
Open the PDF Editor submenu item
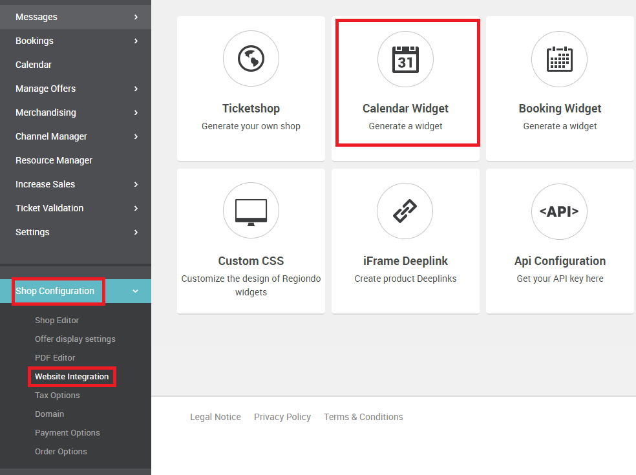[x=55, y=358]
